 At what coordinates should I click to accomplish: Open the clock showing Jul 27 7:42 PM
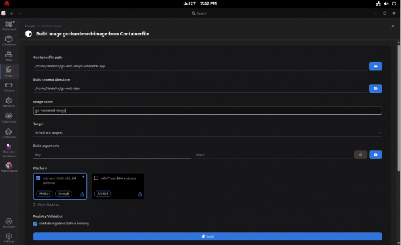pyautogui.click(x=200, y=3)
